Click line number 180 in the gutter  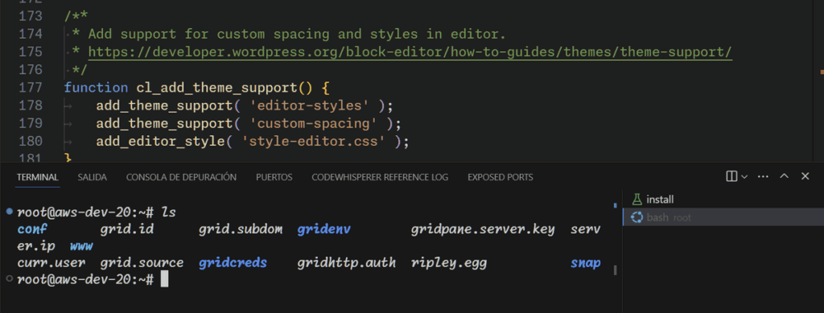(x=30, y=142)
